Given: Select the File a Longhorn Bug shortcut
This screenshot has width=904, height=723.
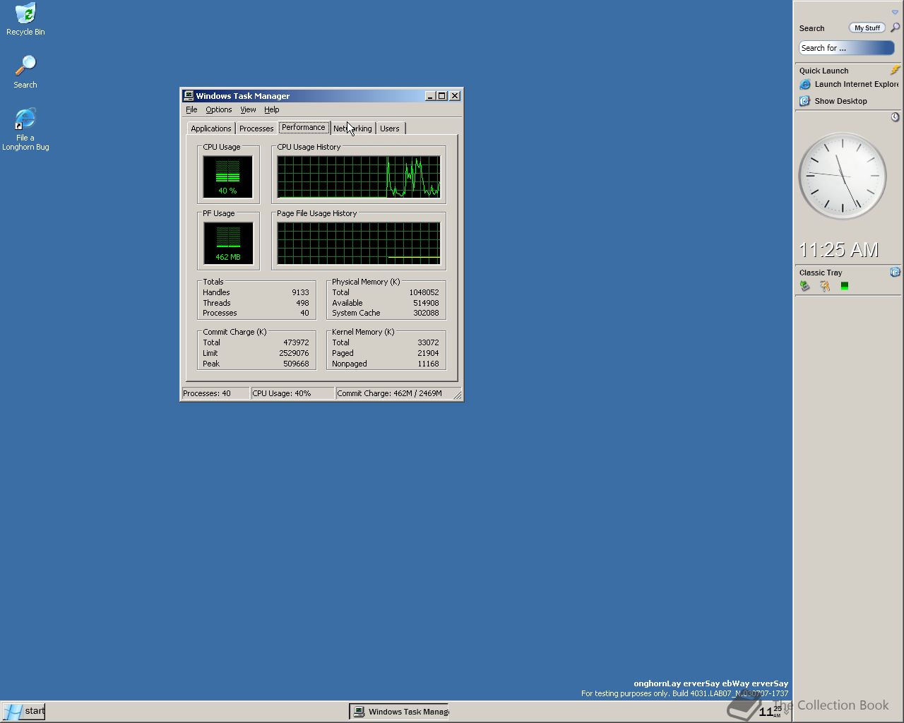Looking at the screenshot, I should coord(25,129).
